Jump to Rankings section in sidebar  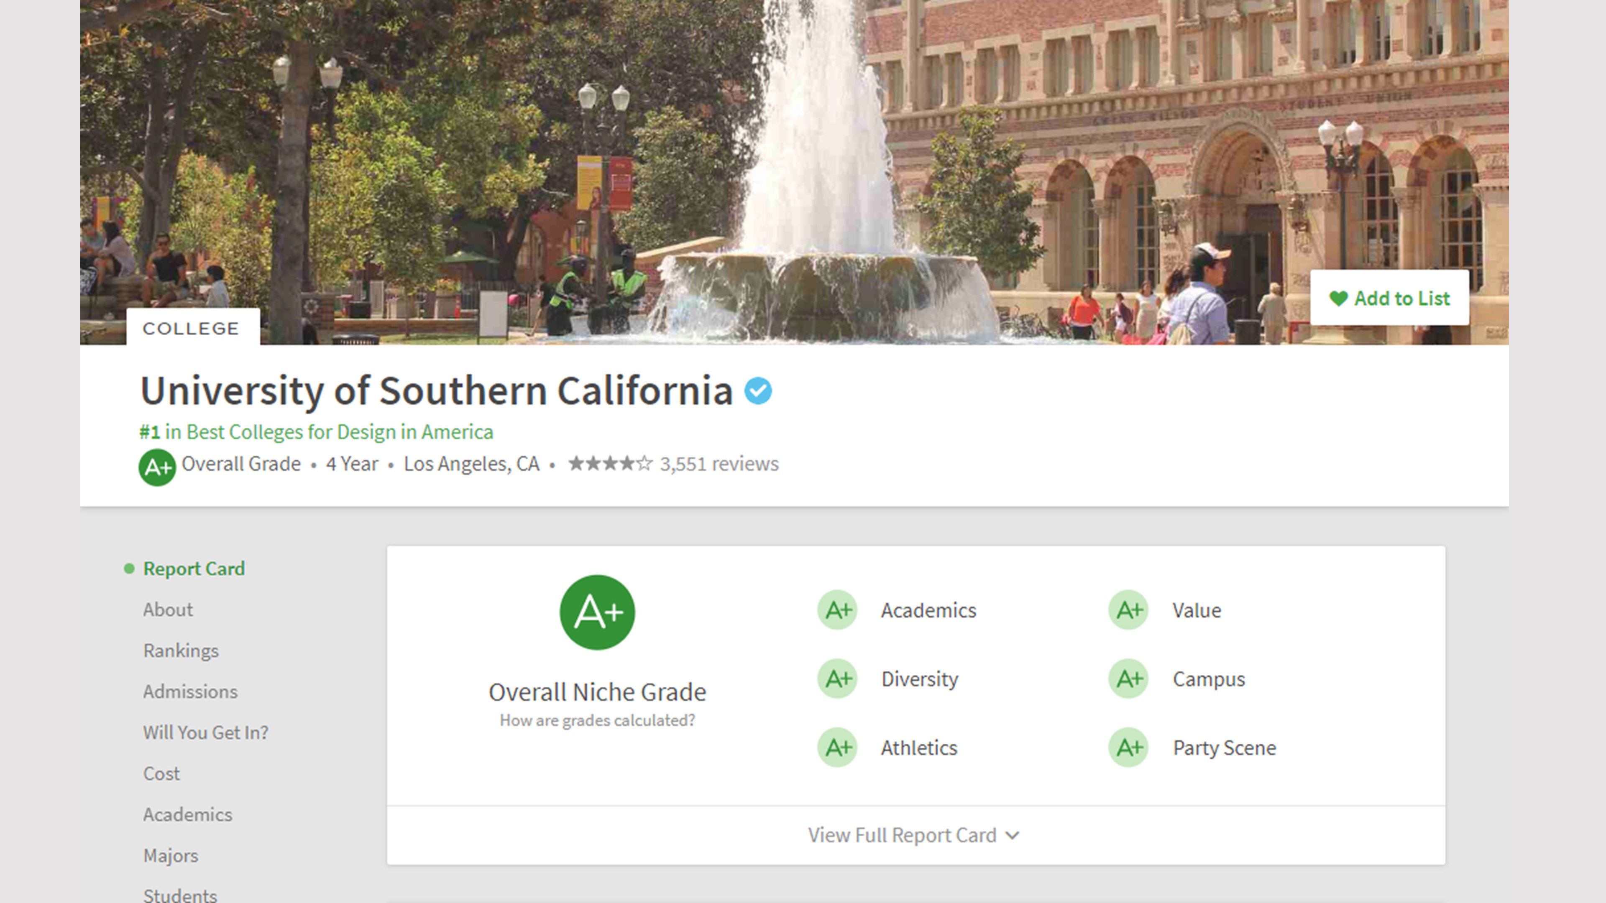click(x=181, y=650)
